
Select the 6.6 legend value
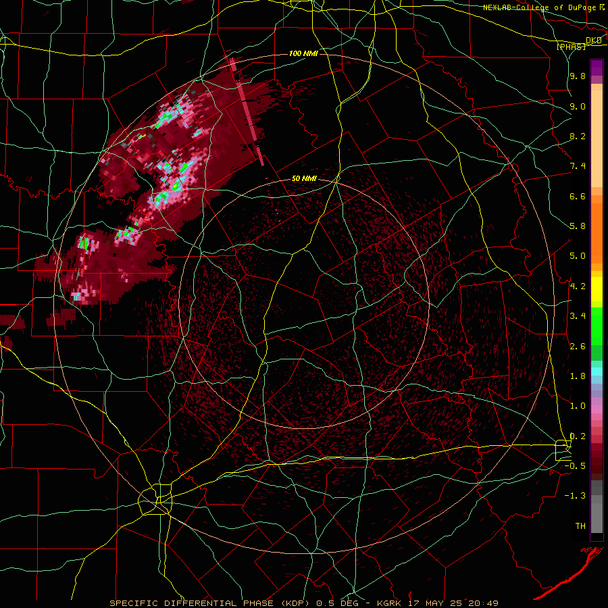coord(578,197)
